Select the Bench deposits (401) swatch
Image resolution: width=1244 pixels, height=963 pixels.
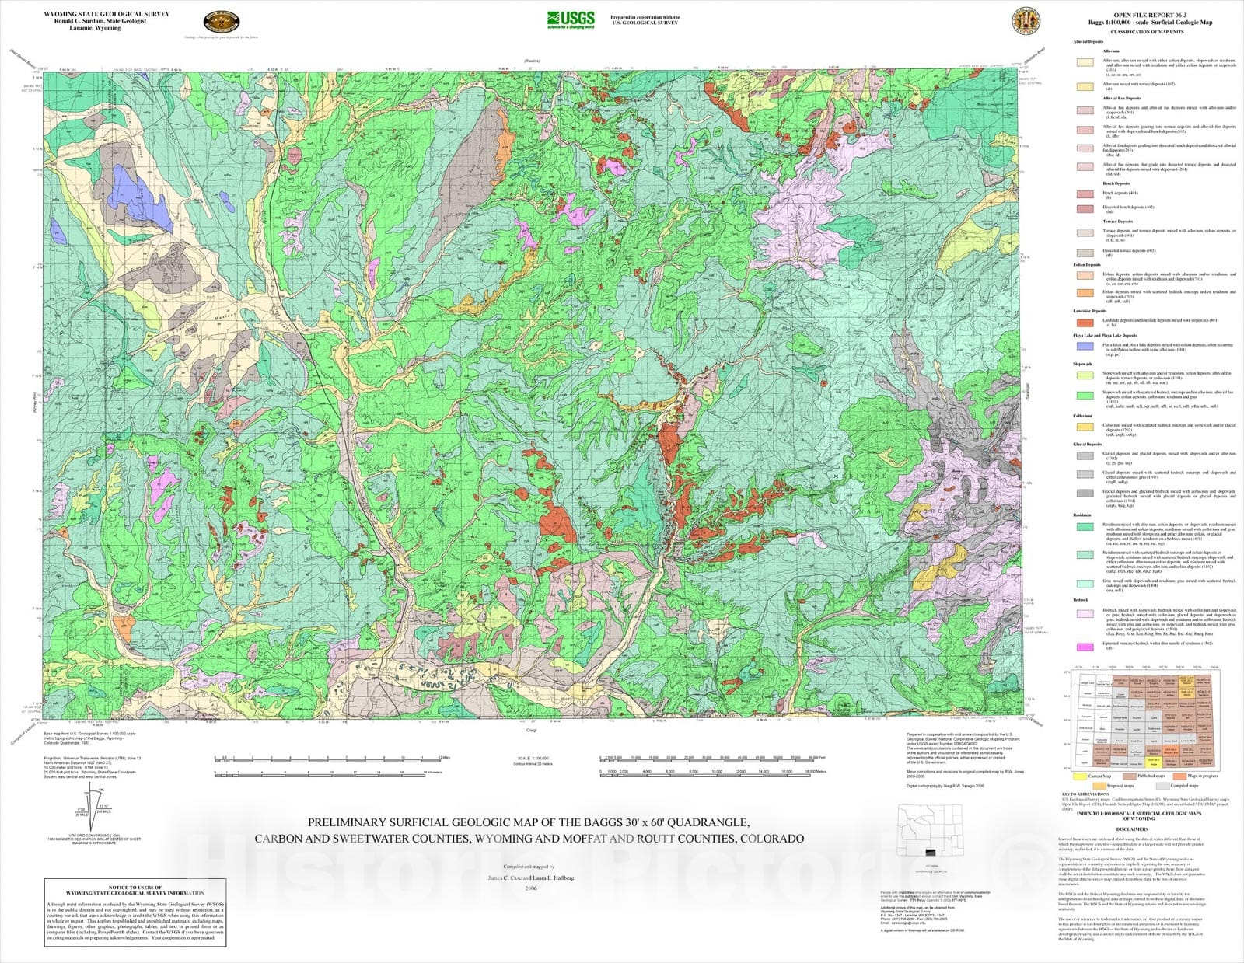click(x=1085, y=194)
